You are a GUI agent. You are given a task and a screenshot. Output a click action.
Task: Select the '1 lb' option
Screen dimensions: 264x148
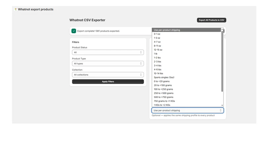pos(186,54)
